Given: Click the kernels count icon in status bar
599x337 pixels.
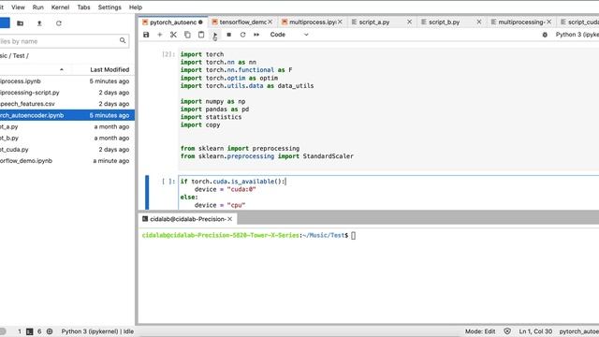Looking at the screenshot, I should pyautogui.click(x=50, y=331).
